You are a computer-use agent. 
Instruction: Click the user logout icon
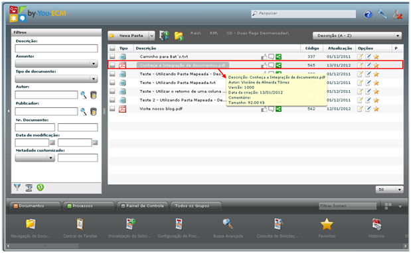click(x=397, y=14)
